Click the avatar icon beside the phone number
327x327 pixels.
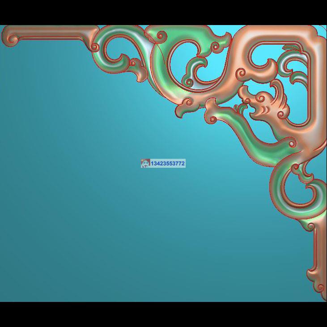(145, 163)
